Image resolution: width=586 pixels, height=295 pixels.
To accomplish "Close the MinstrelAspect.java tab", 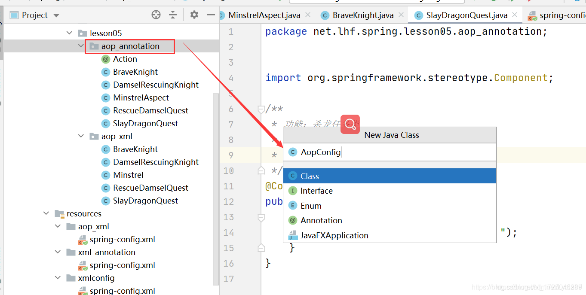I will pos(308,15).
